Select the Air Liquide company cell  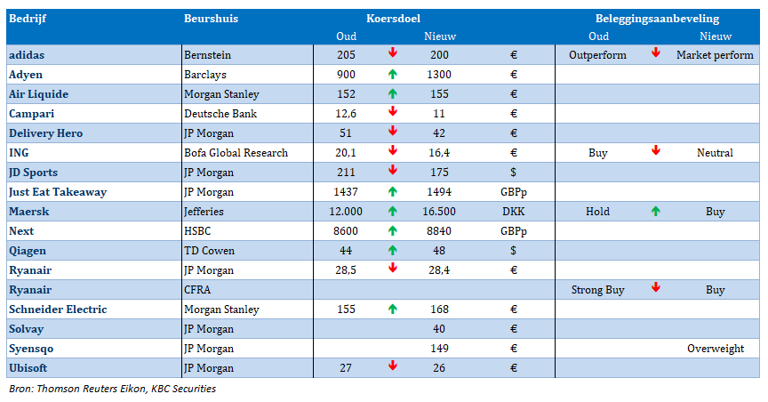click(94, 94)
